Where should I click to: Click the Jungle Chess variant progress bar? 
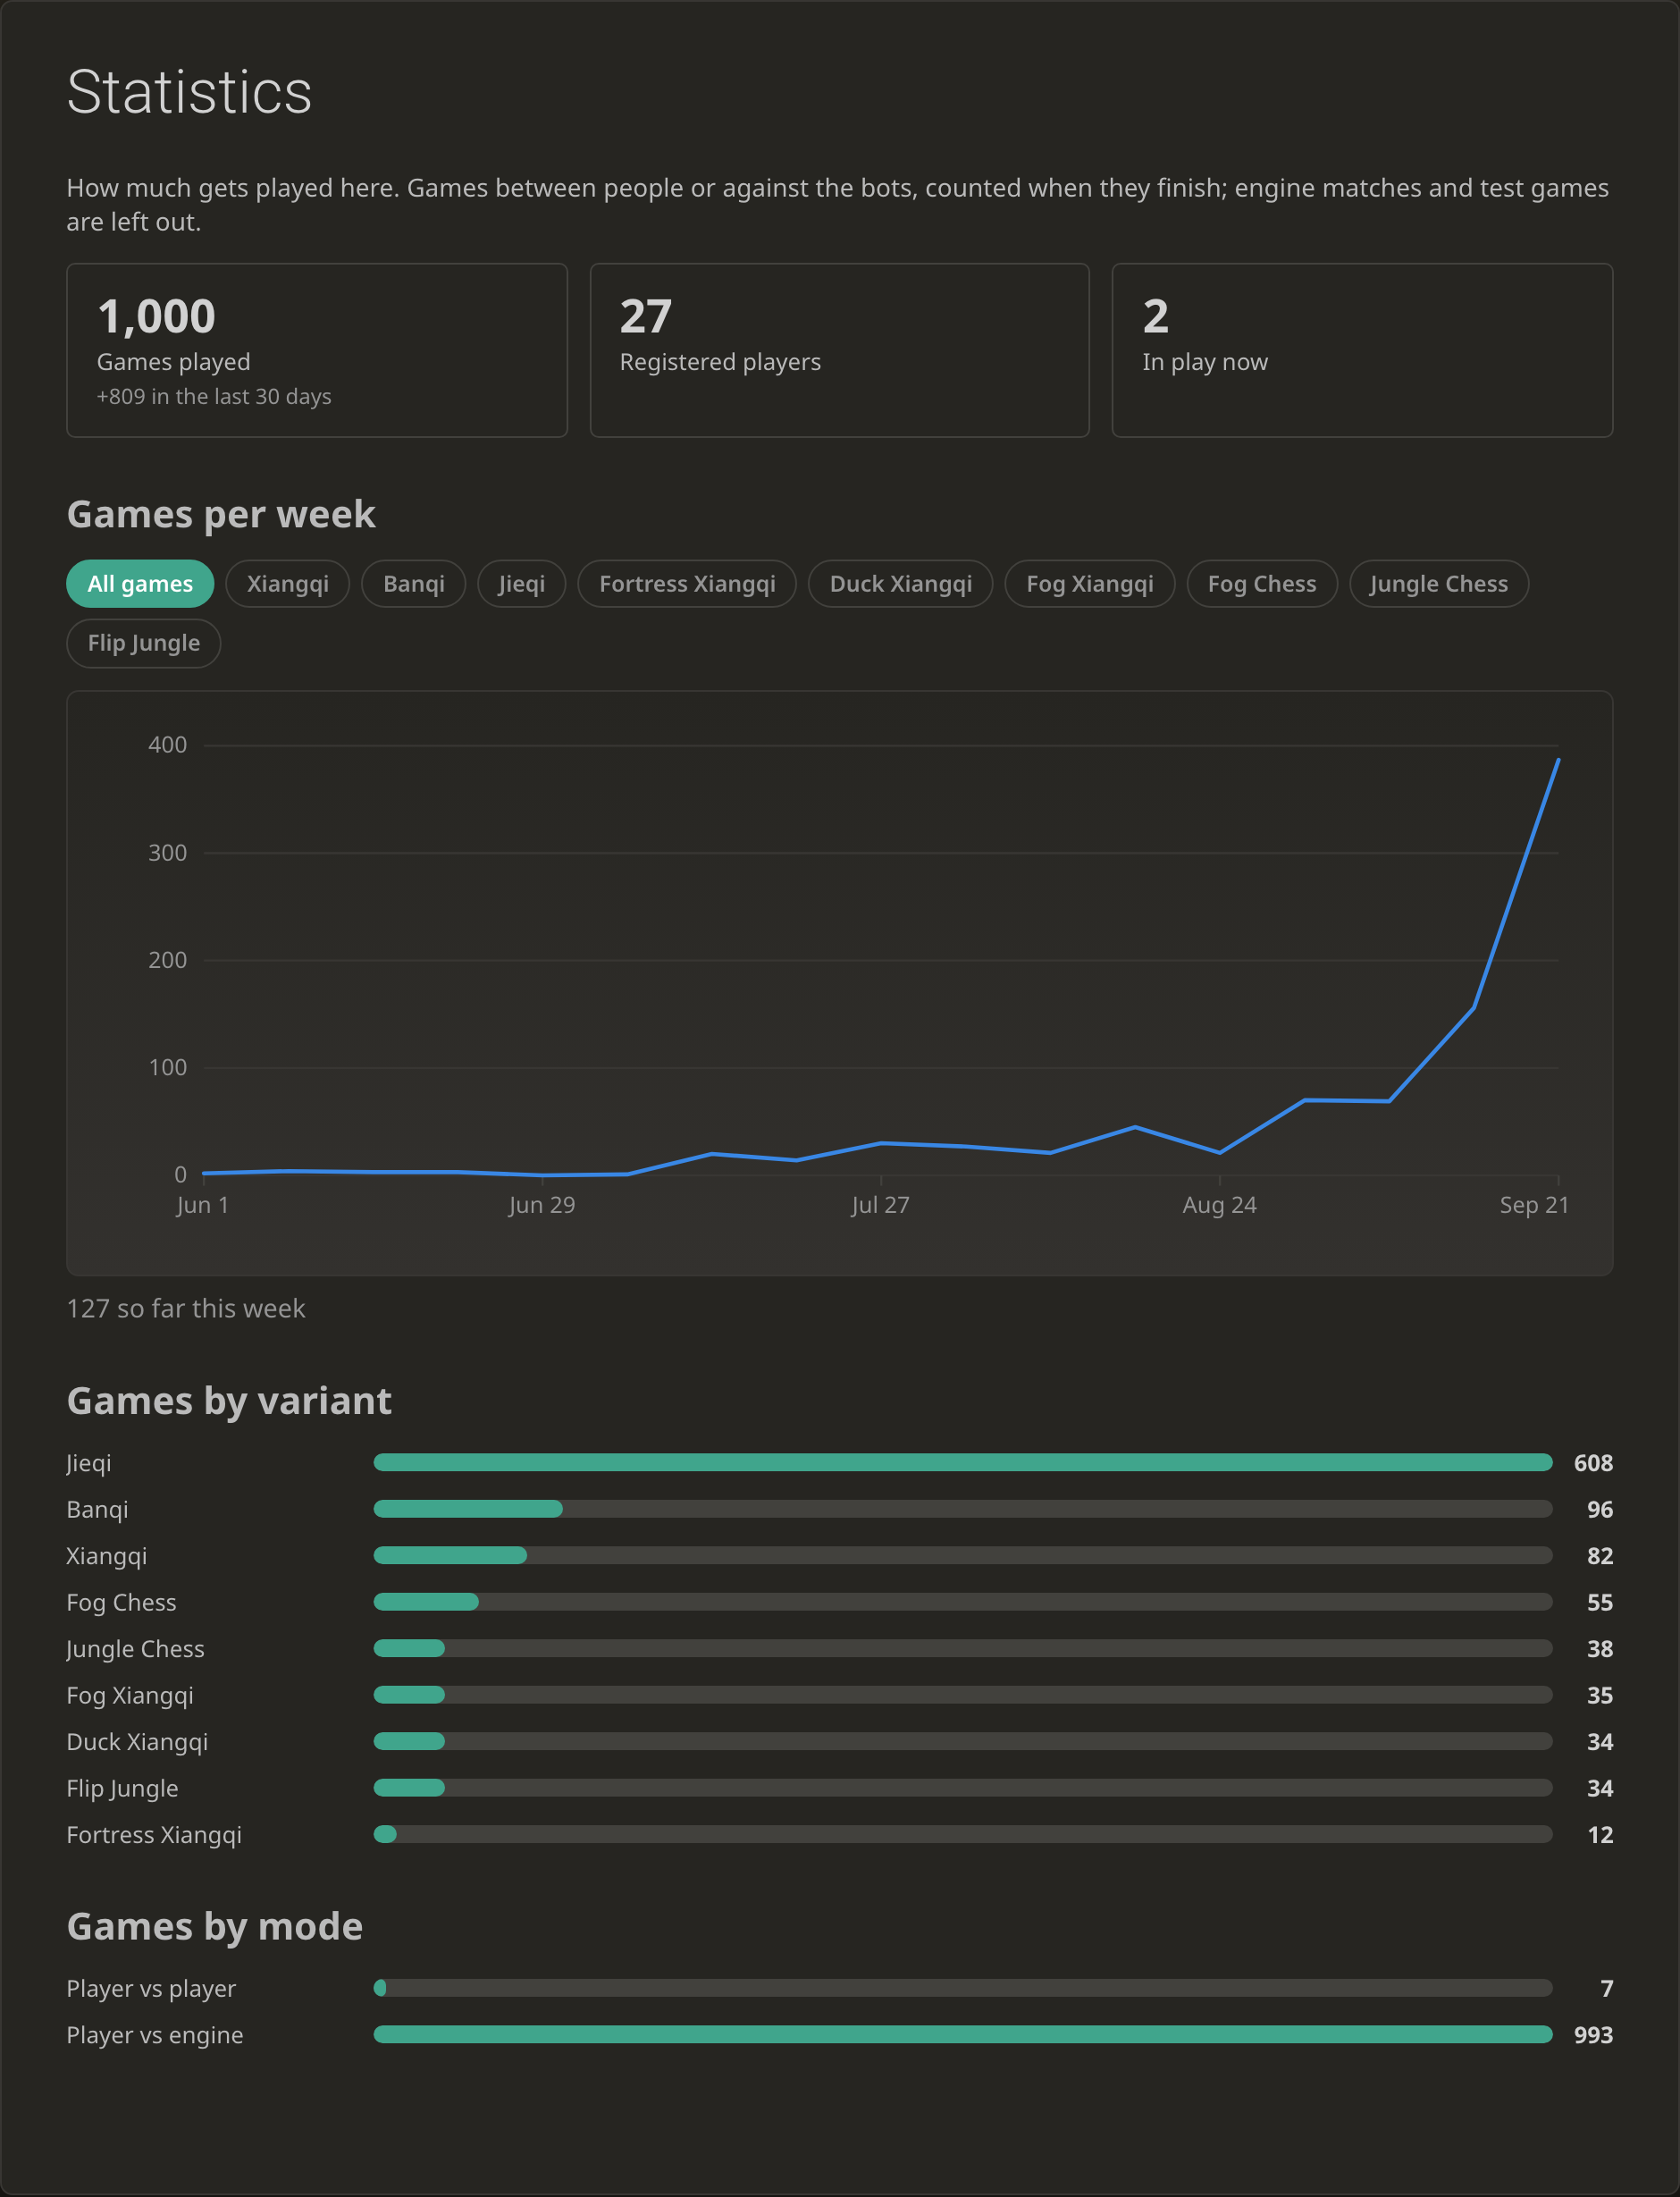click(x=963, y=1648)
